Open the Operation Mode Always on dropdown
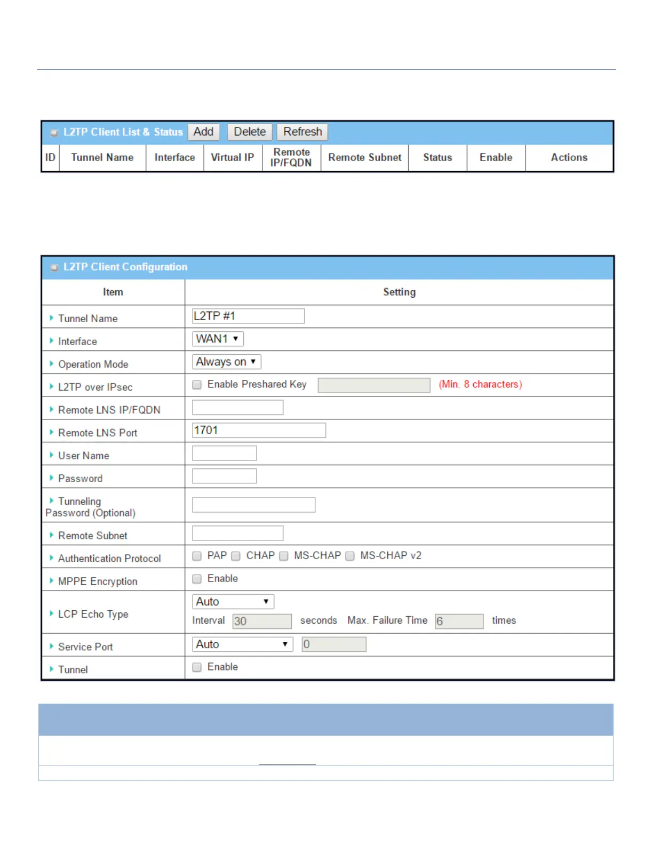The image size is (653, 845). click(x=227, y=362)
